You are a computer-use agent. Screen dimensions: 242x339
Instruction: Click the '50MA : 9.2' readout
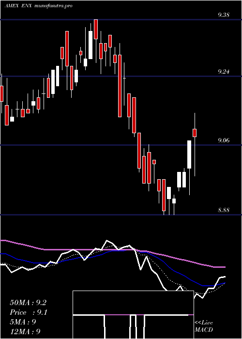(28, 303)
